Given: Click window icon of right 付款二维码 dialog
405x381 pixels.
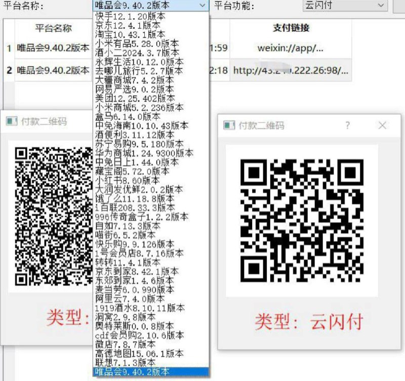Looking at the screenshot, I should (229, 125).
